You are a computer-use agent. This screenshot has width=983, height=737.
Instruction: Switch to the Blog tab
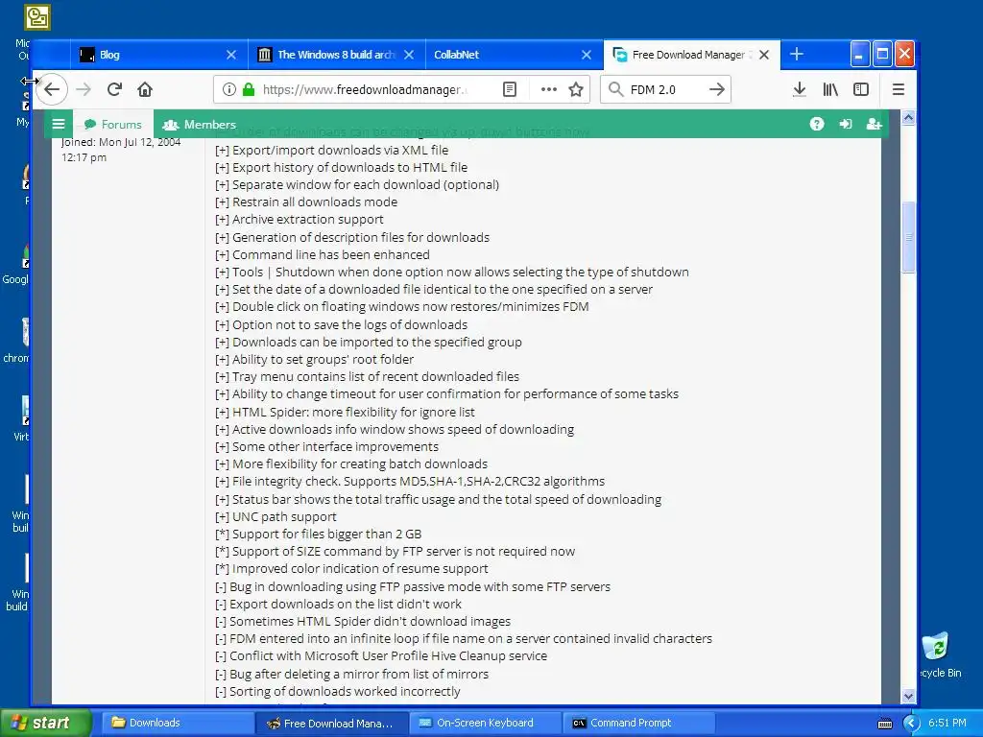(159, 55)
